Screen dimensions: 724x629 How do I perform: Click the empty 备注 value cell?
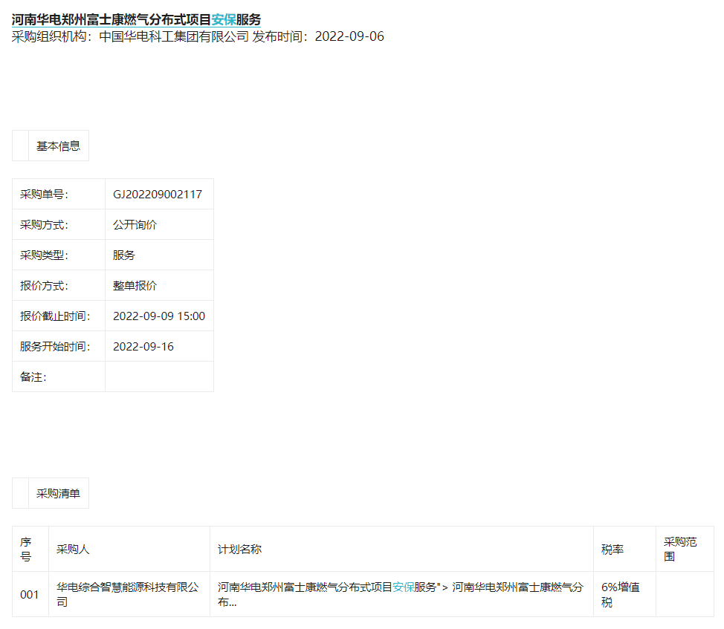158,377
